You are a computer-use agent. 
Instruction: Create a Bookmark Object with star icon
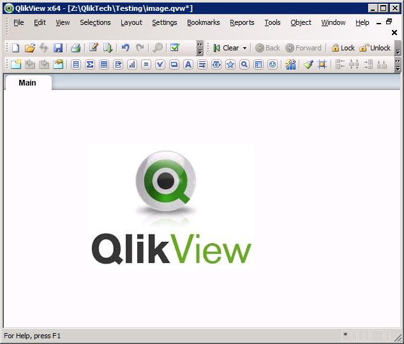point(230,64)
